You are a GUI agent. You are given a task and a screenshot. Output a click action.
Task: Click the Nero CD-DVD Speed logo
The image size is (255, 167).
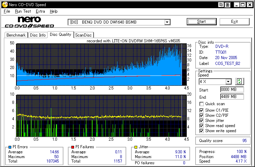point(29,22)
